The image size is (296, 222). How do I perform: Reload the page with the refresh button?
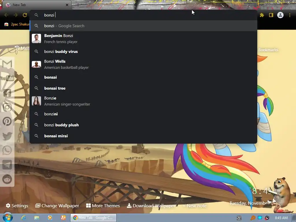click(x=25, y=15)
